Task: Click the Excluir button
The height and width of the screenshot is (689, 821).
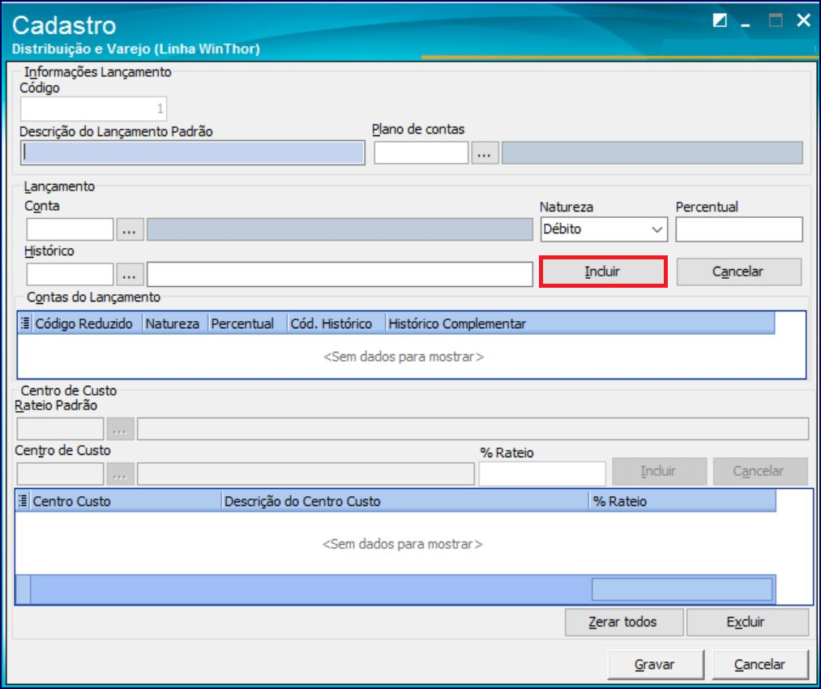Action: [746, 622]
